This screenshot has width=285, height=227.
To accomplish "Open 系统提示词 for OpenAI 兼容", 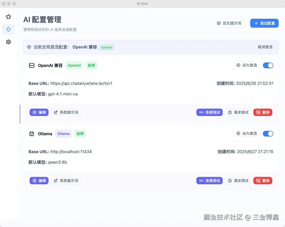I will pos(66,112).
